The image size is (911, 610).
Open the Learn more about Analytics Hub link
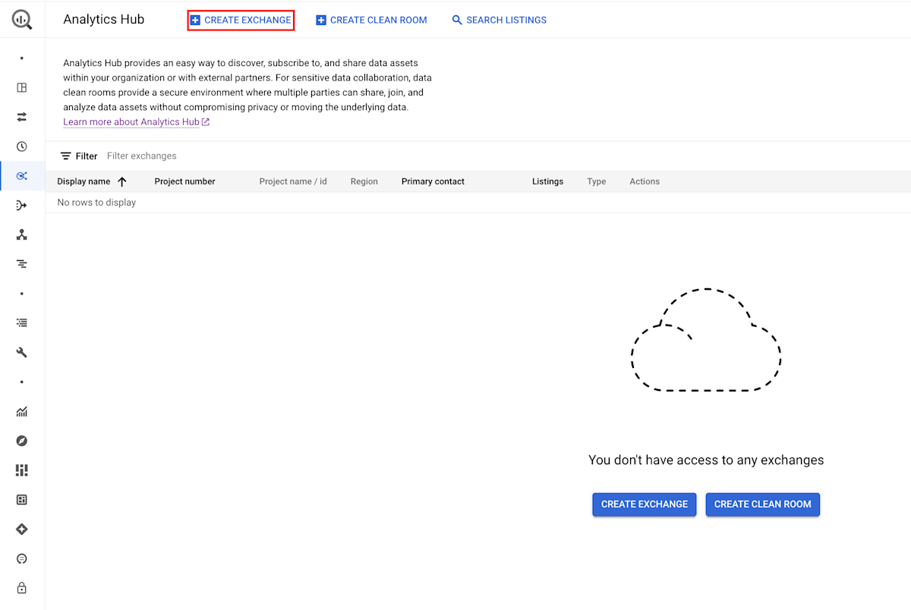[x=131, y=122]
